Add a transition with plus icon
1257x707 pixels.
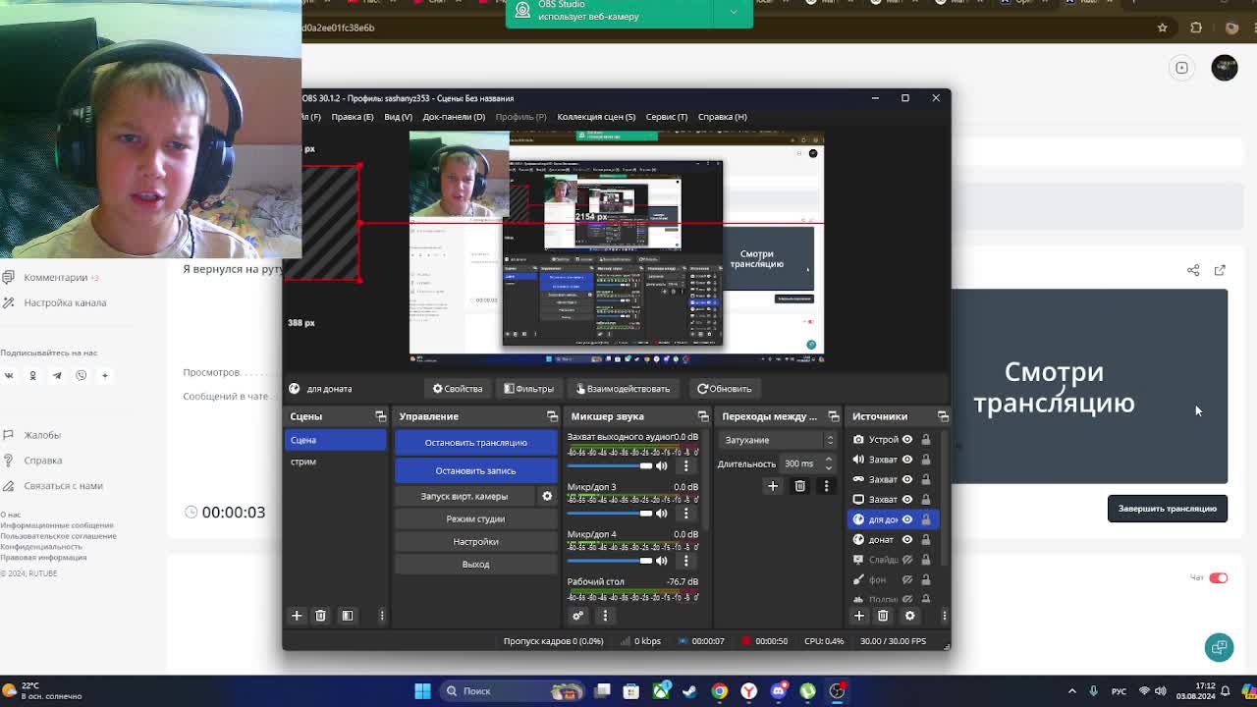773,486
